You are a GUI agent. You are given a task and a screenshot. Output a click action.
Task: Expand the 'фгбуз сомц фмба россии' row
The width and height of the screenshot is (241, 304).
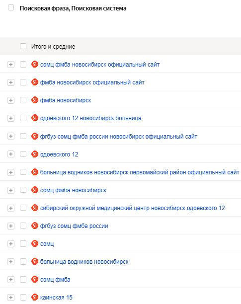(x=11, y=226)
